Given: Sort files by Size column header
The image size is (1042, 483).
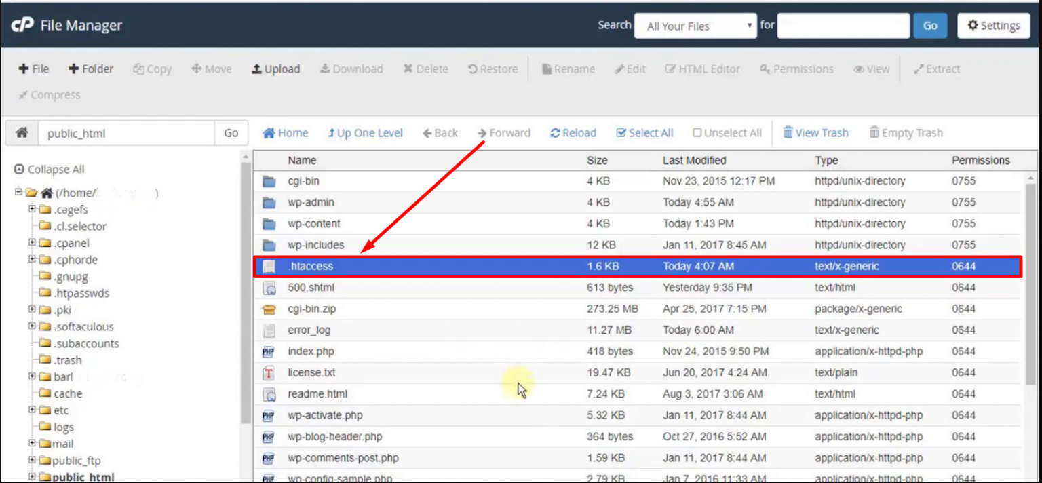Looking at the screenshot, I should click(x=597, y=161).
